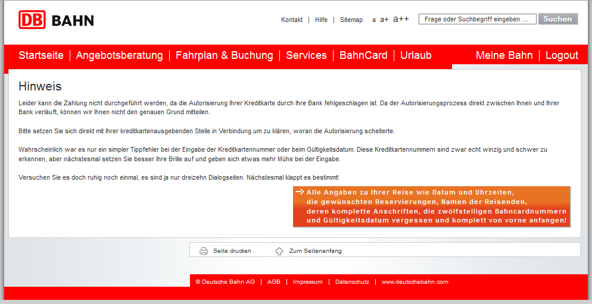Open the Impressum footer link
This screenshot has height=304, width=592.
(x=307, y=282)
